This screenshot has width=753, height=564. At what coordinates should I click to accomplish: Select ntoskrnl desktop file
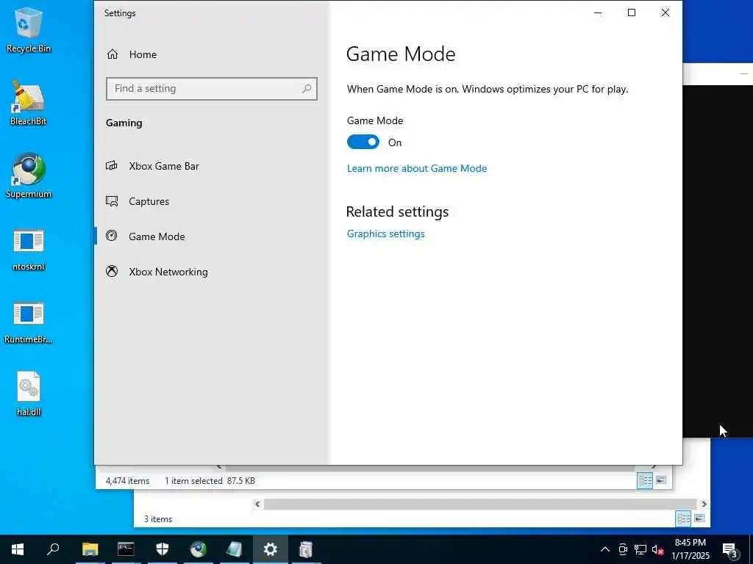(x=29, y=250)
